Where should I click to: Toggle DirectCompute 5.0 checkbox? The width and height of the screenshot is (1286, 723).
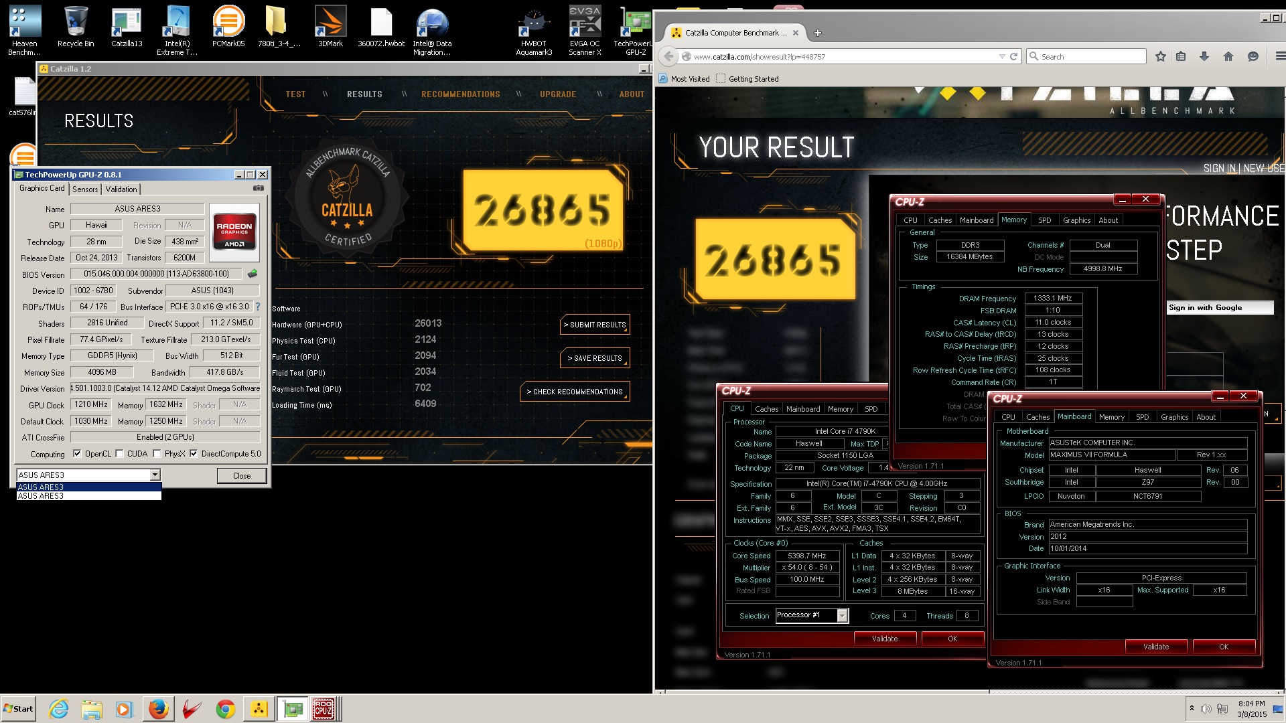(194, 453)
